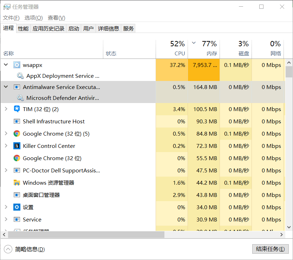Select the 进程 tab
293x260 pixels.
tap(8, 28)
